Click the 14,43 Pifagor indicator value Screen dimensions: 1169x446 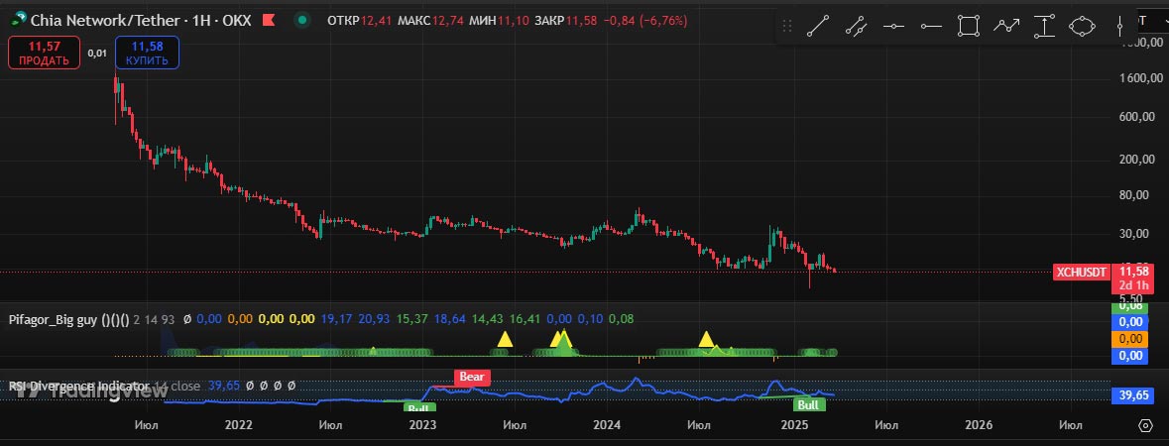point(488,319)
